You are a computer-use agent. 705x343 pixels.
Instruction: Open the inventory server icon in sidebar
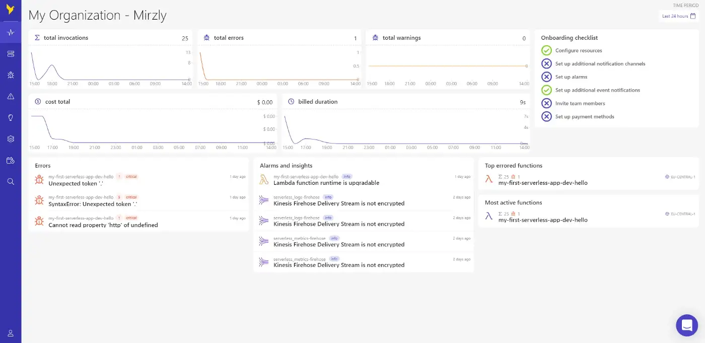[x=11, y=54]
